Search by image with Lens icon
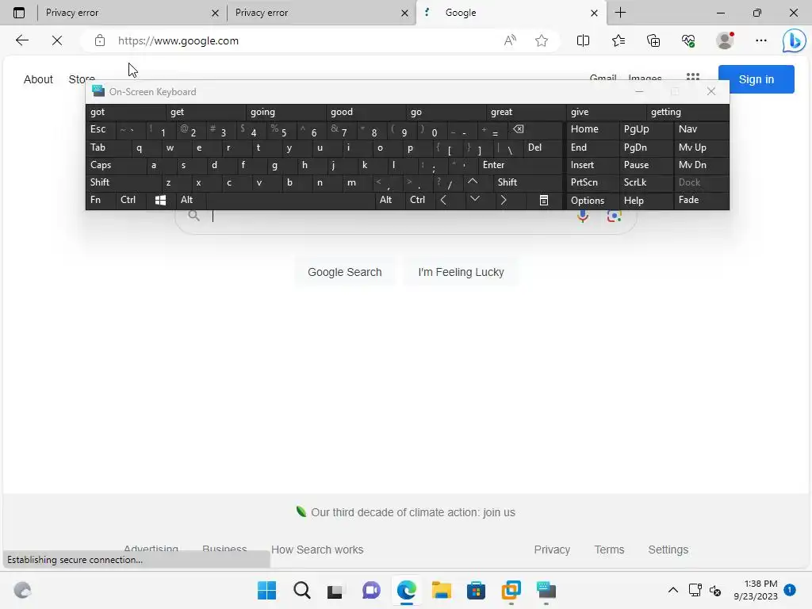The height and width of the screenshot is (609, 812). pos(615,216)
